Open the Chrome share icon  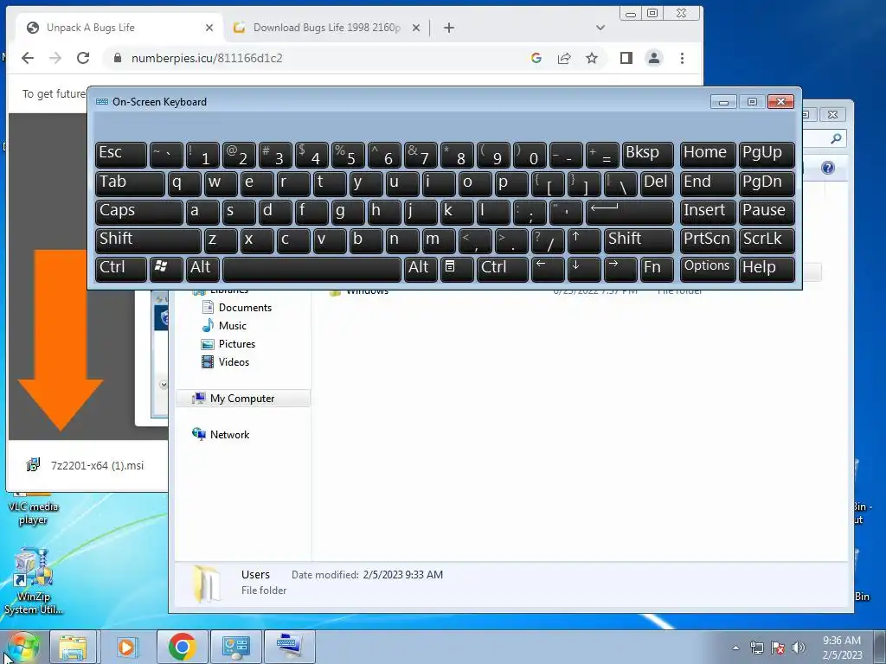[563, 58]
